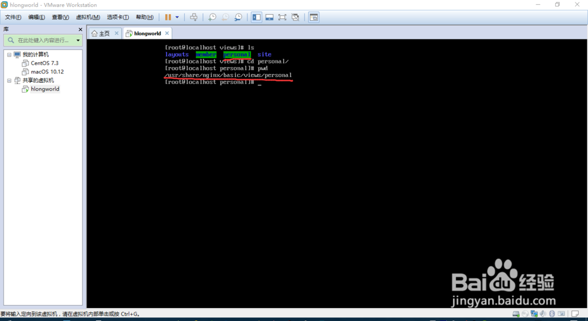Select the macOS 10.12 virtual machine
This screenshot has height=321, width=588.
[47, 72]
